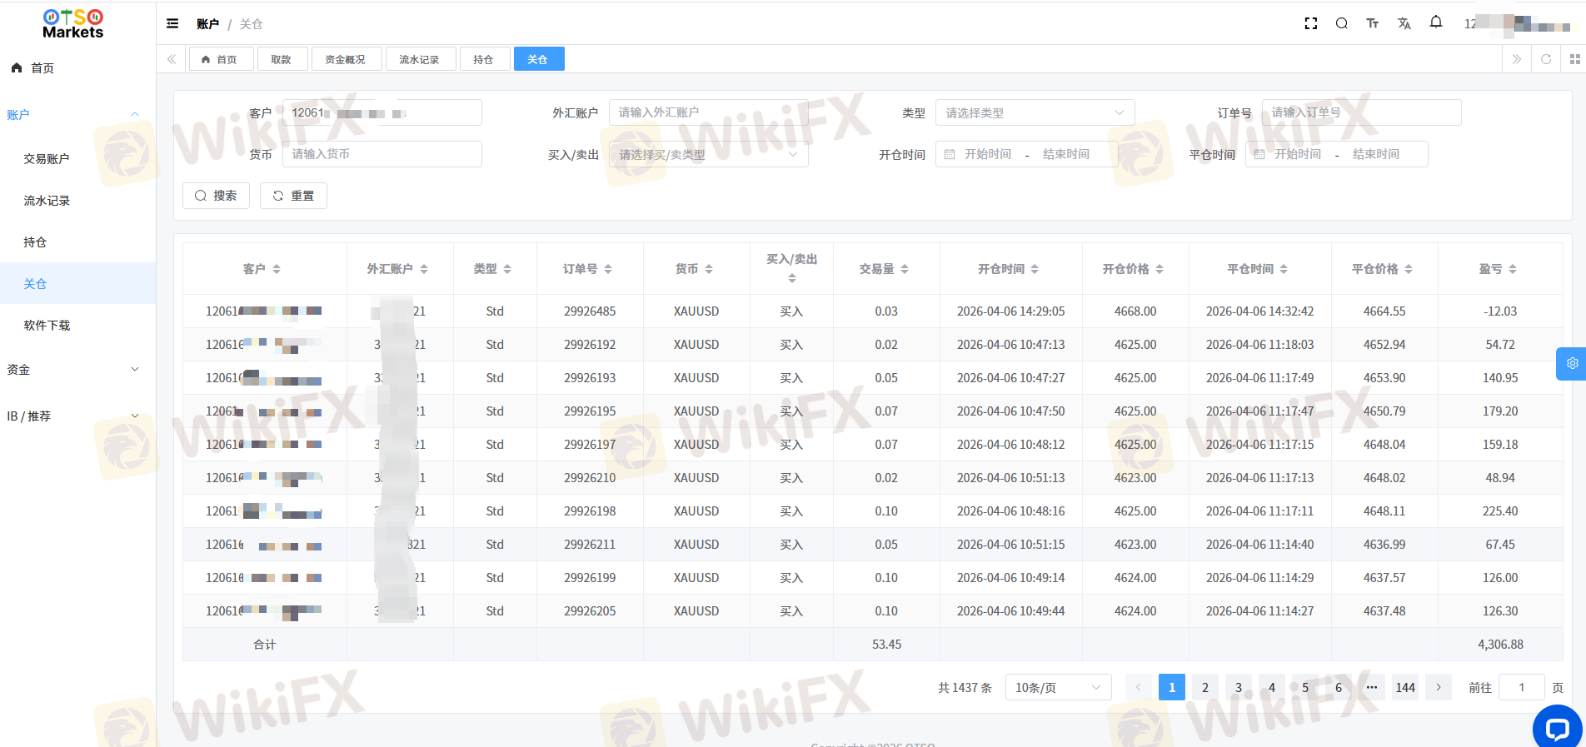
Task: Sort table by 订单号 column
Action: [589, 269]
